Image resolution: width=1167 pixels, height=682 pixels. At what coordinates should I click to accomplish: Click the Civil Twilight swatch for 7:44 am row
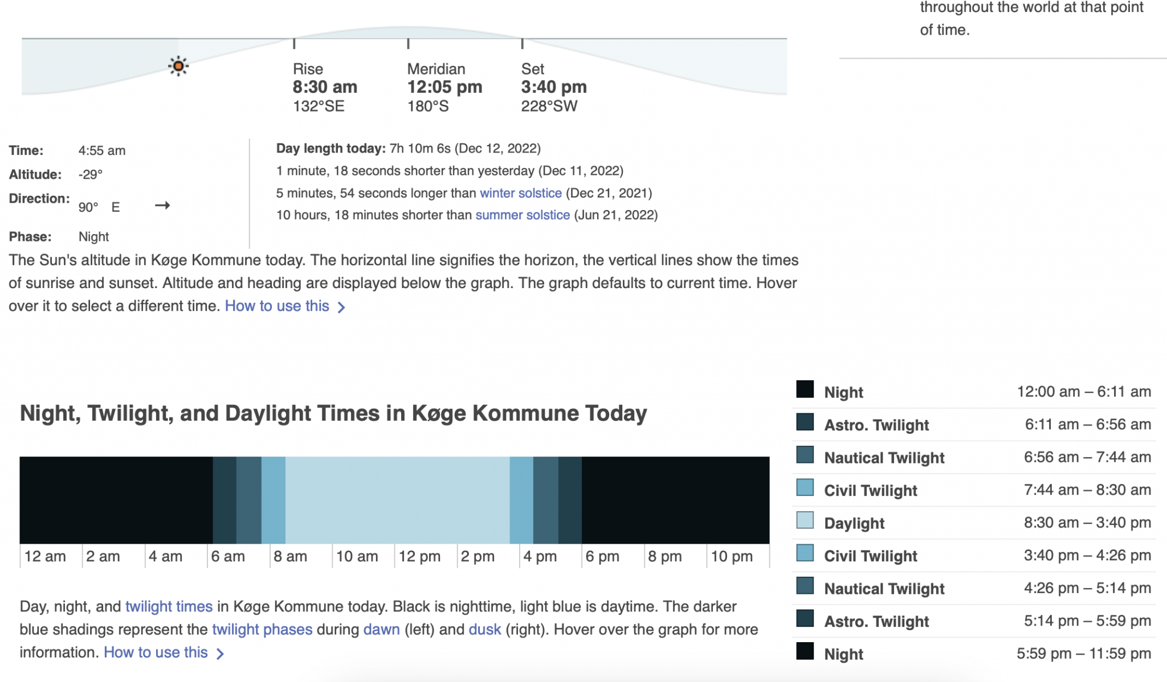(x=805, y=487)
